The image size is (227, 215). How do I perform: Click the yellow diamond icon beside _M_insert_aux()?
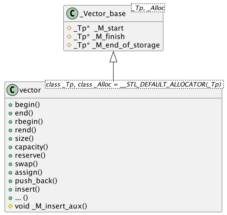10,206
